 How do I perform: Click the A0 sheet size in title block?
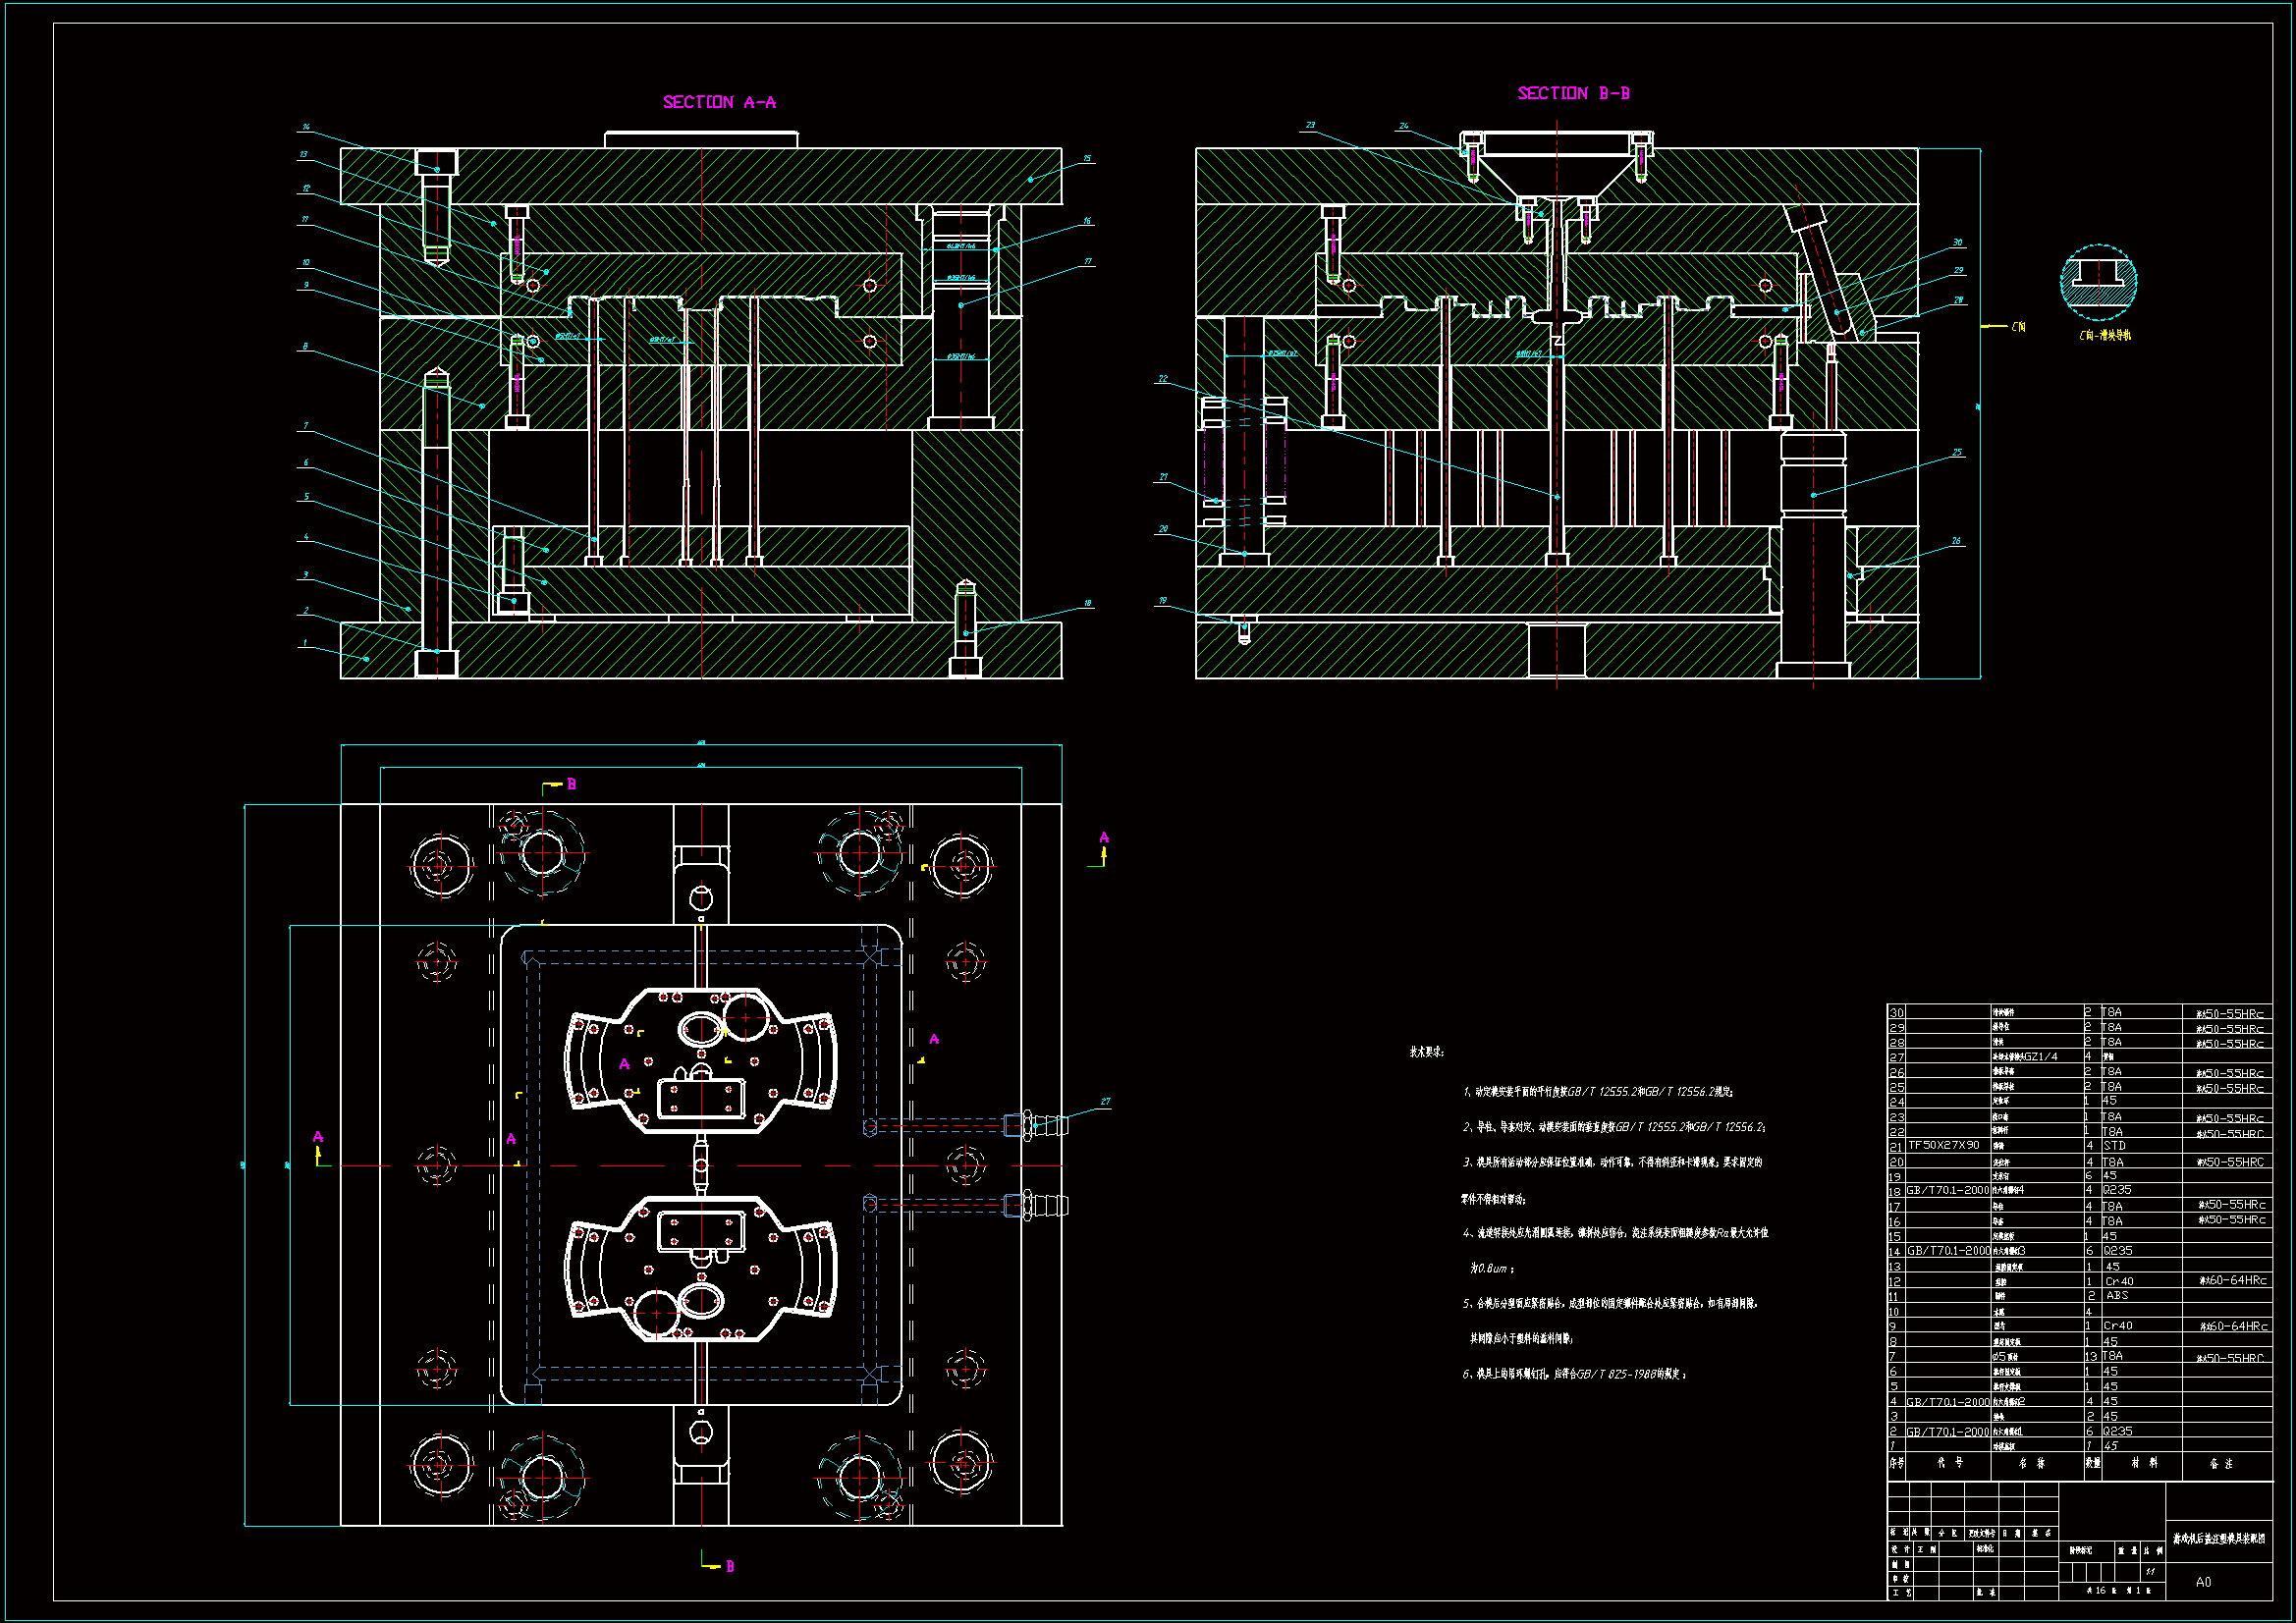point(2203,1581)
